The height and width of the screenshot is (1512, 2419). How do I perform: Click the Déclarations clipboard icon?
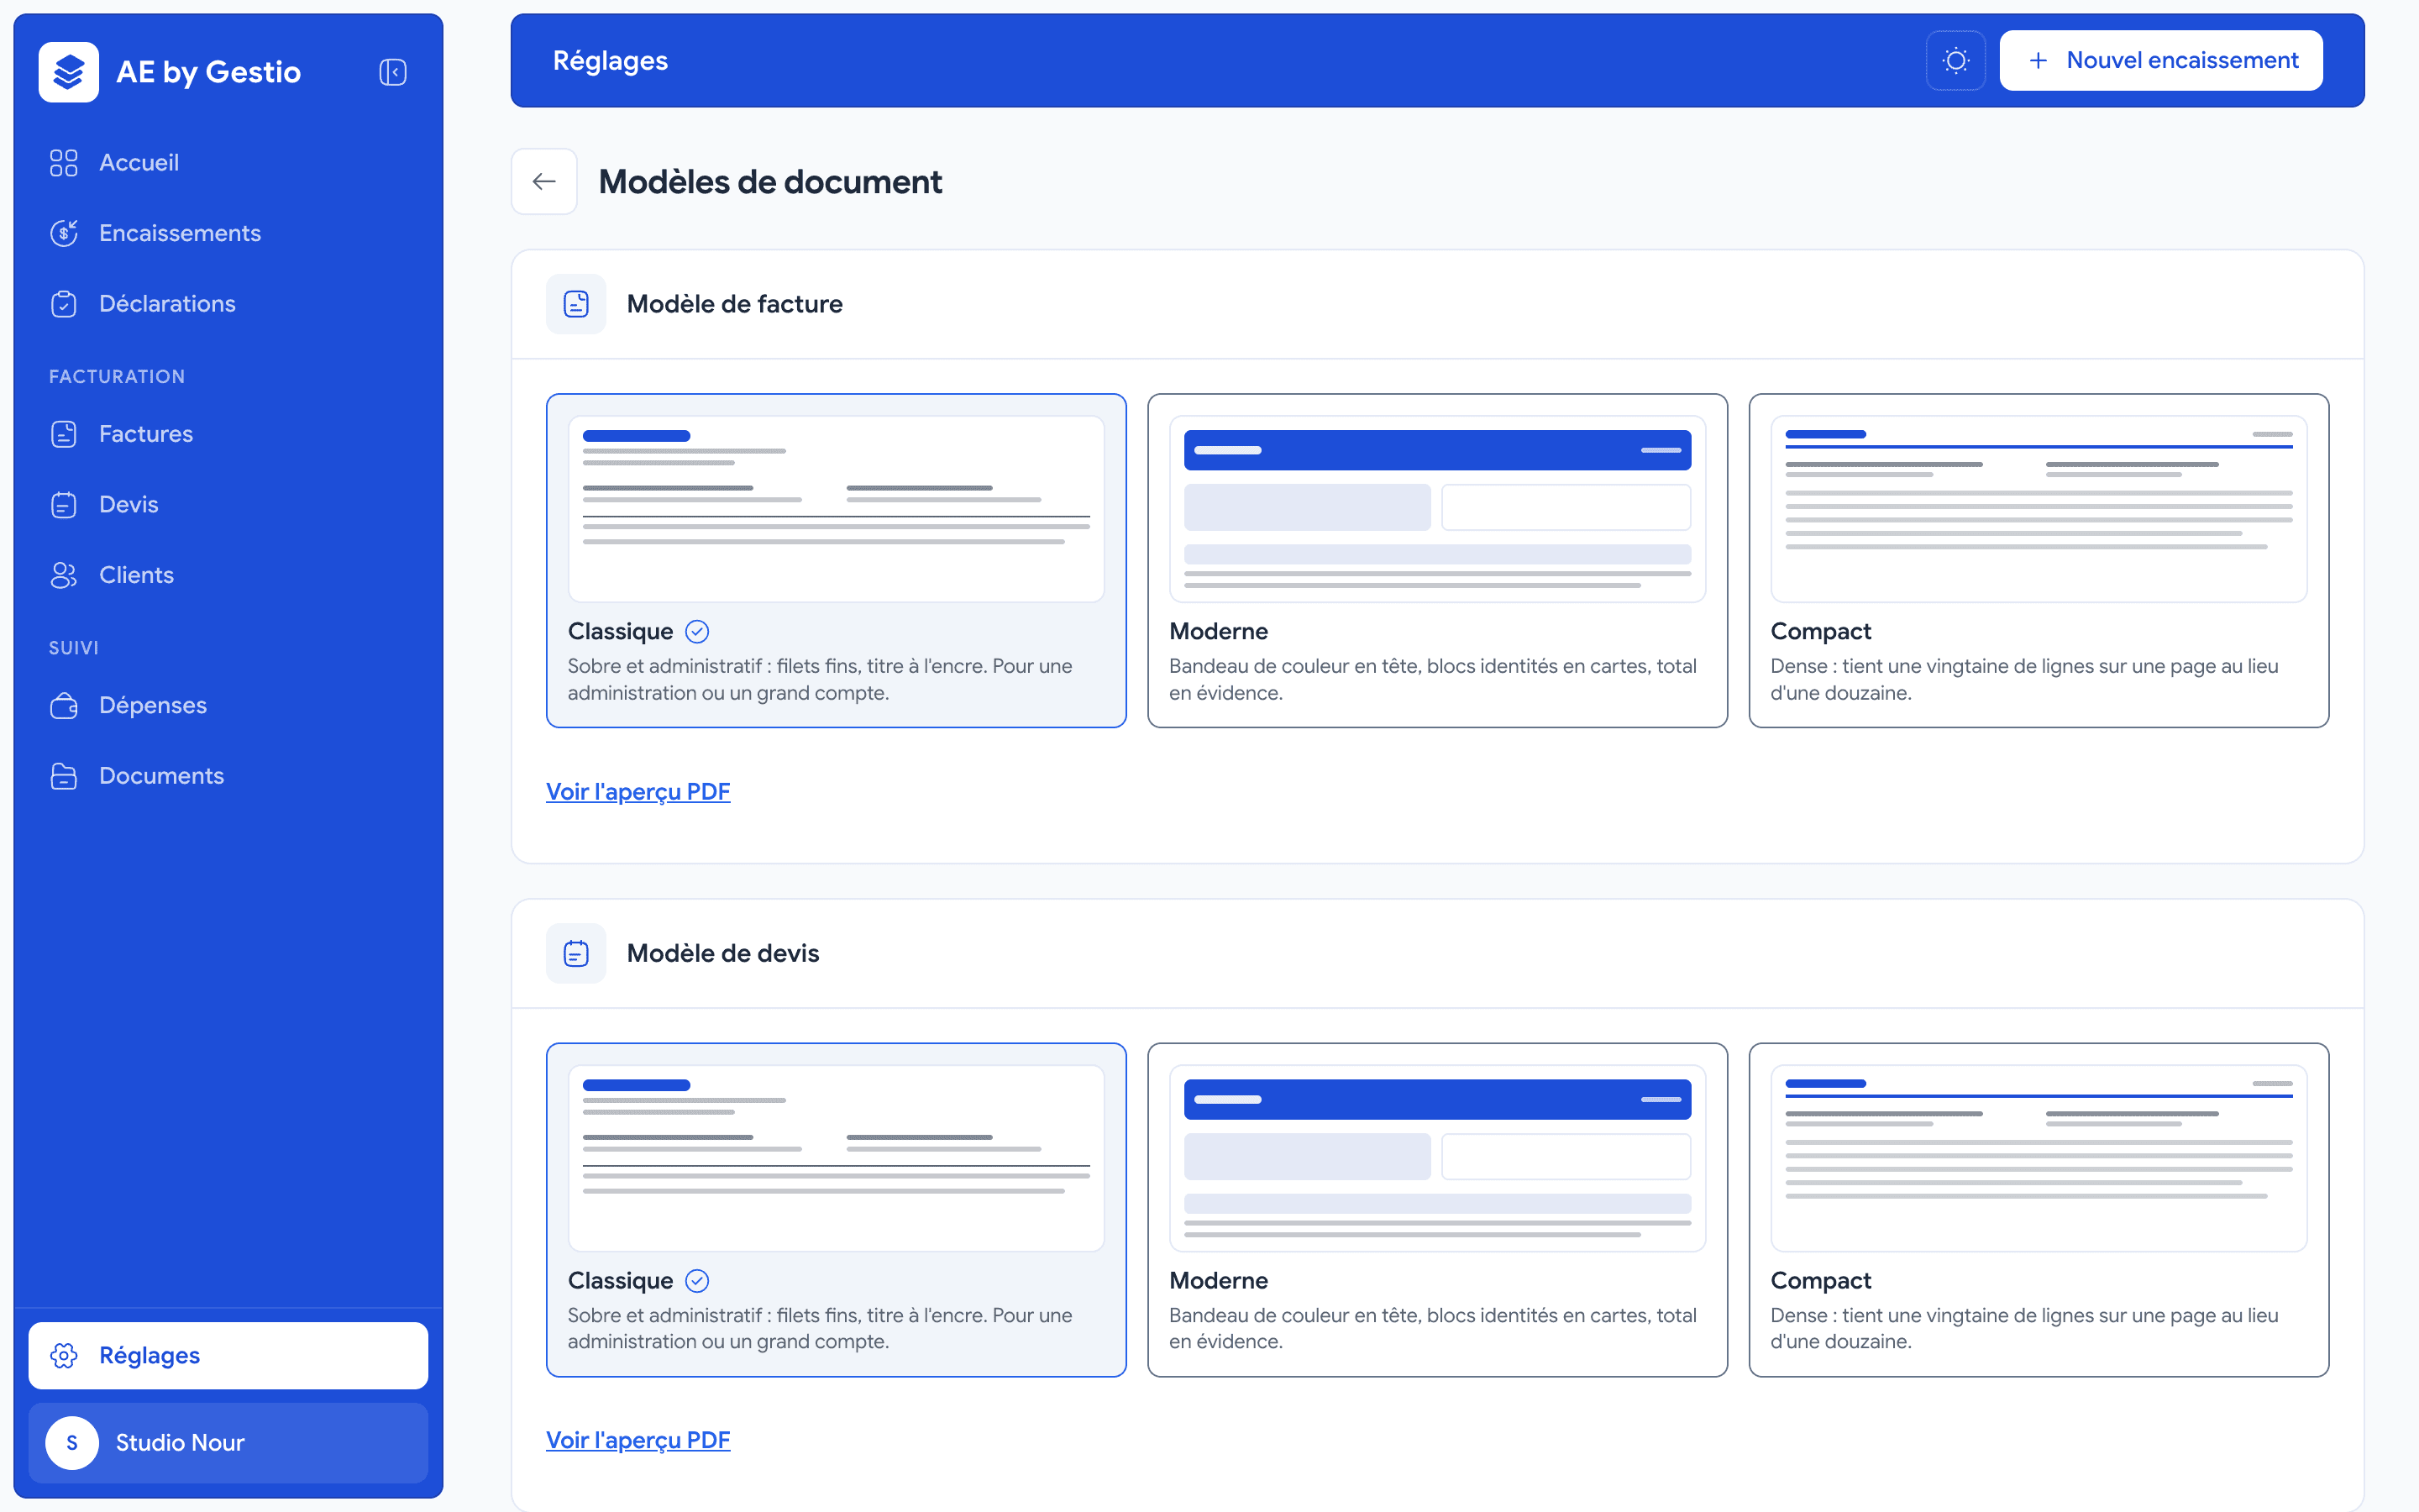[64, 304]
